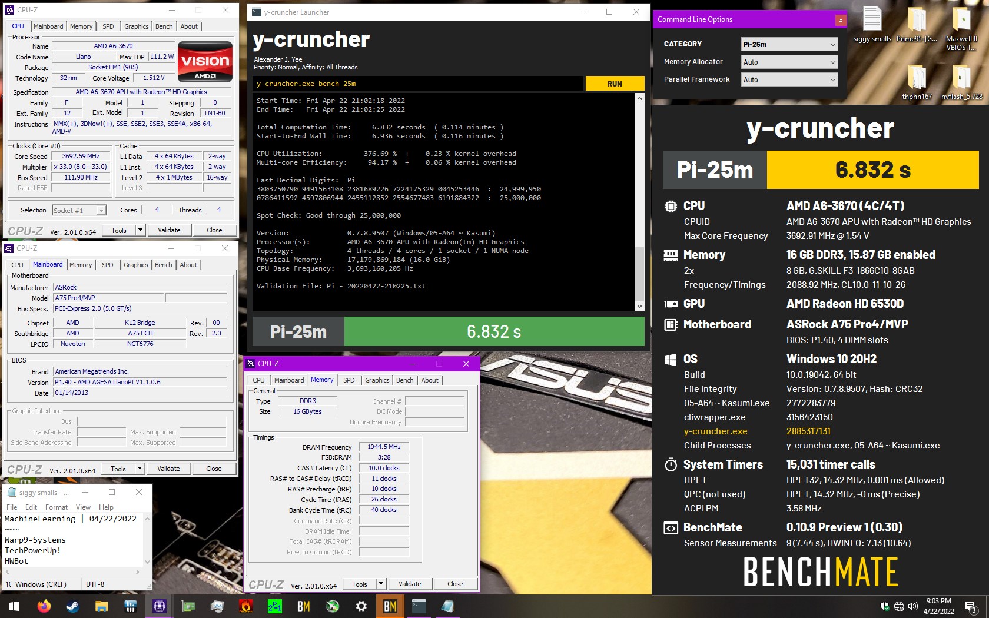Viewport: 989px width, 618px height.
Task: Switch to CPU tab in Memory CPU-Z window
Action: (259, 380)
